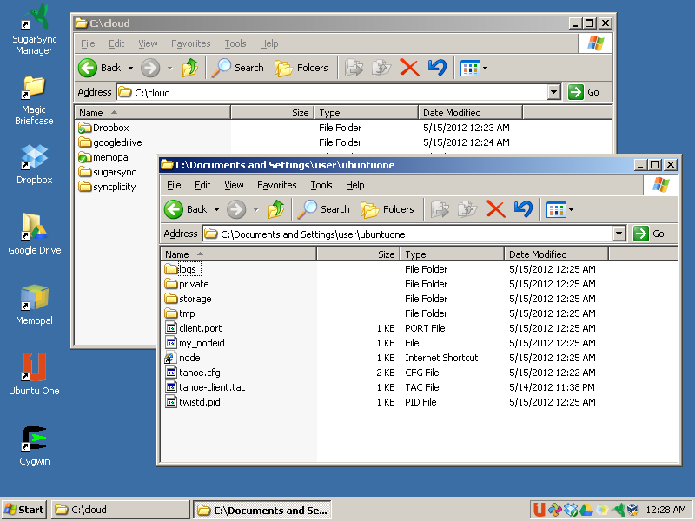Click the Google Drive tray icon
Screen dimensions: 695x521
coord(586,510)
